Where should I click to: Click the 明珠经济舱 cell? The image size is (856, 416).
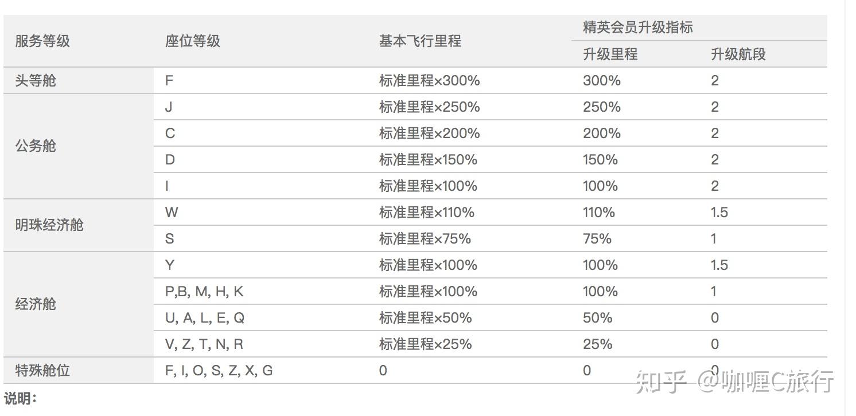click(49, 225)
